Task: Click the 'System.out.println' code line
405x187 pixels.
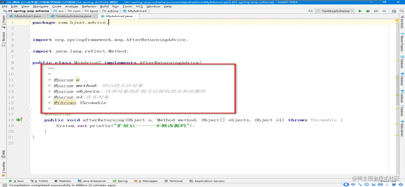Action: click(x=126, y=125)
